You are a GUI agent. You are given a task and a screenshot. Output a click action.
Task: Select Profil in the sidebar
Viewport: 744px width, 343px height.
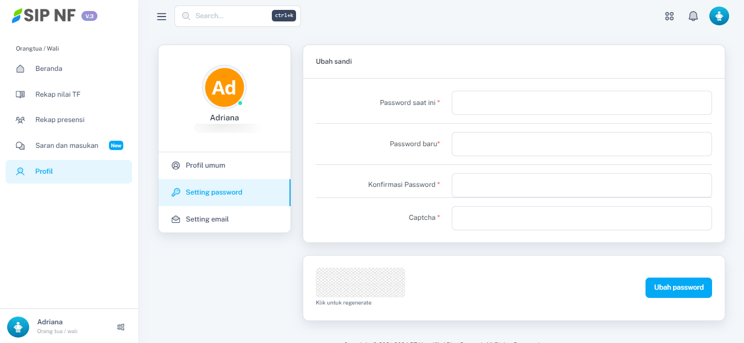(44, 171)
